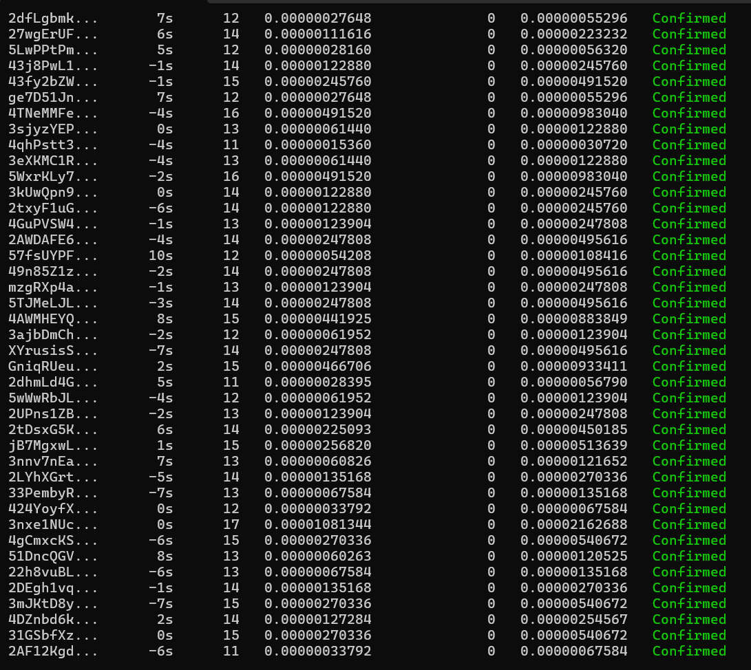Image resolution: width=751 pixels, height=670 pixels.
Task: Select the transaction ID 2dfLgbmk...
Action: 53,18
